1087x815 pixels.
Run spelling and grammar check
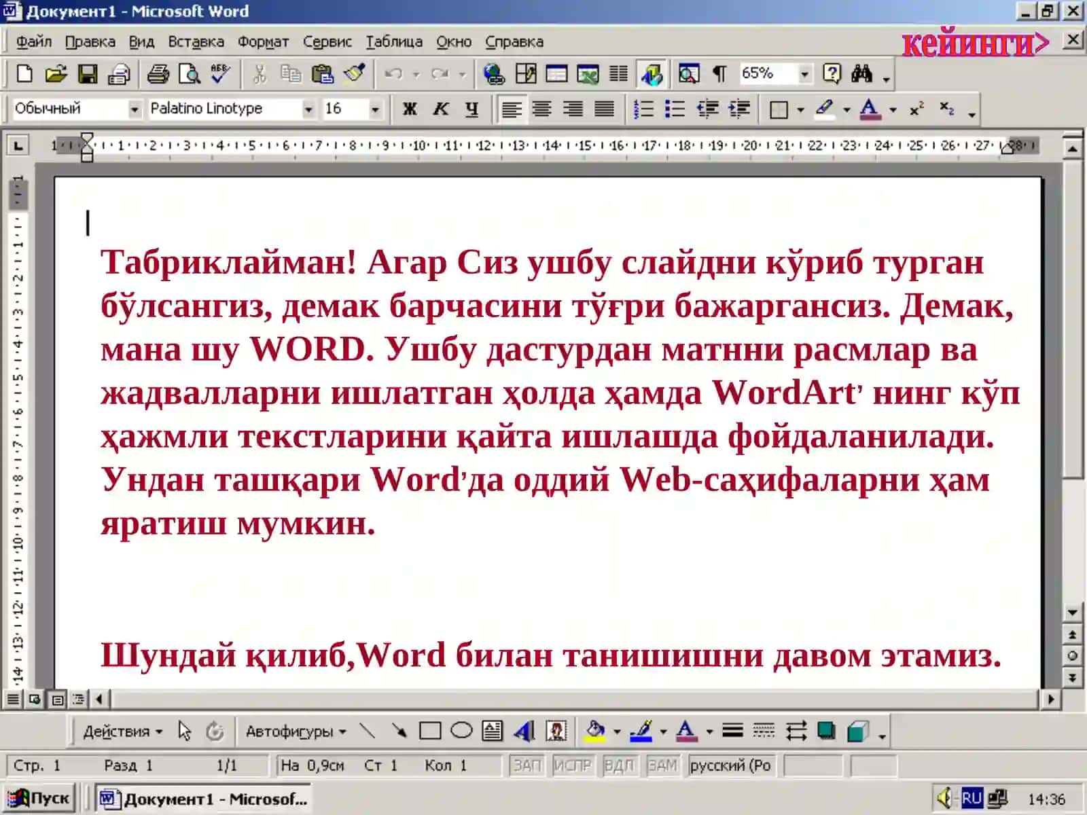click(220, 73)
